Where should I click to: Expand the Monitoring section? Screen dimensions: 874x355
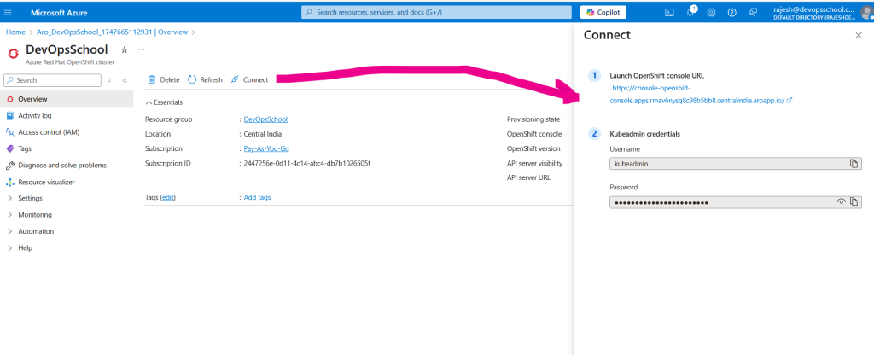point(34,215)
